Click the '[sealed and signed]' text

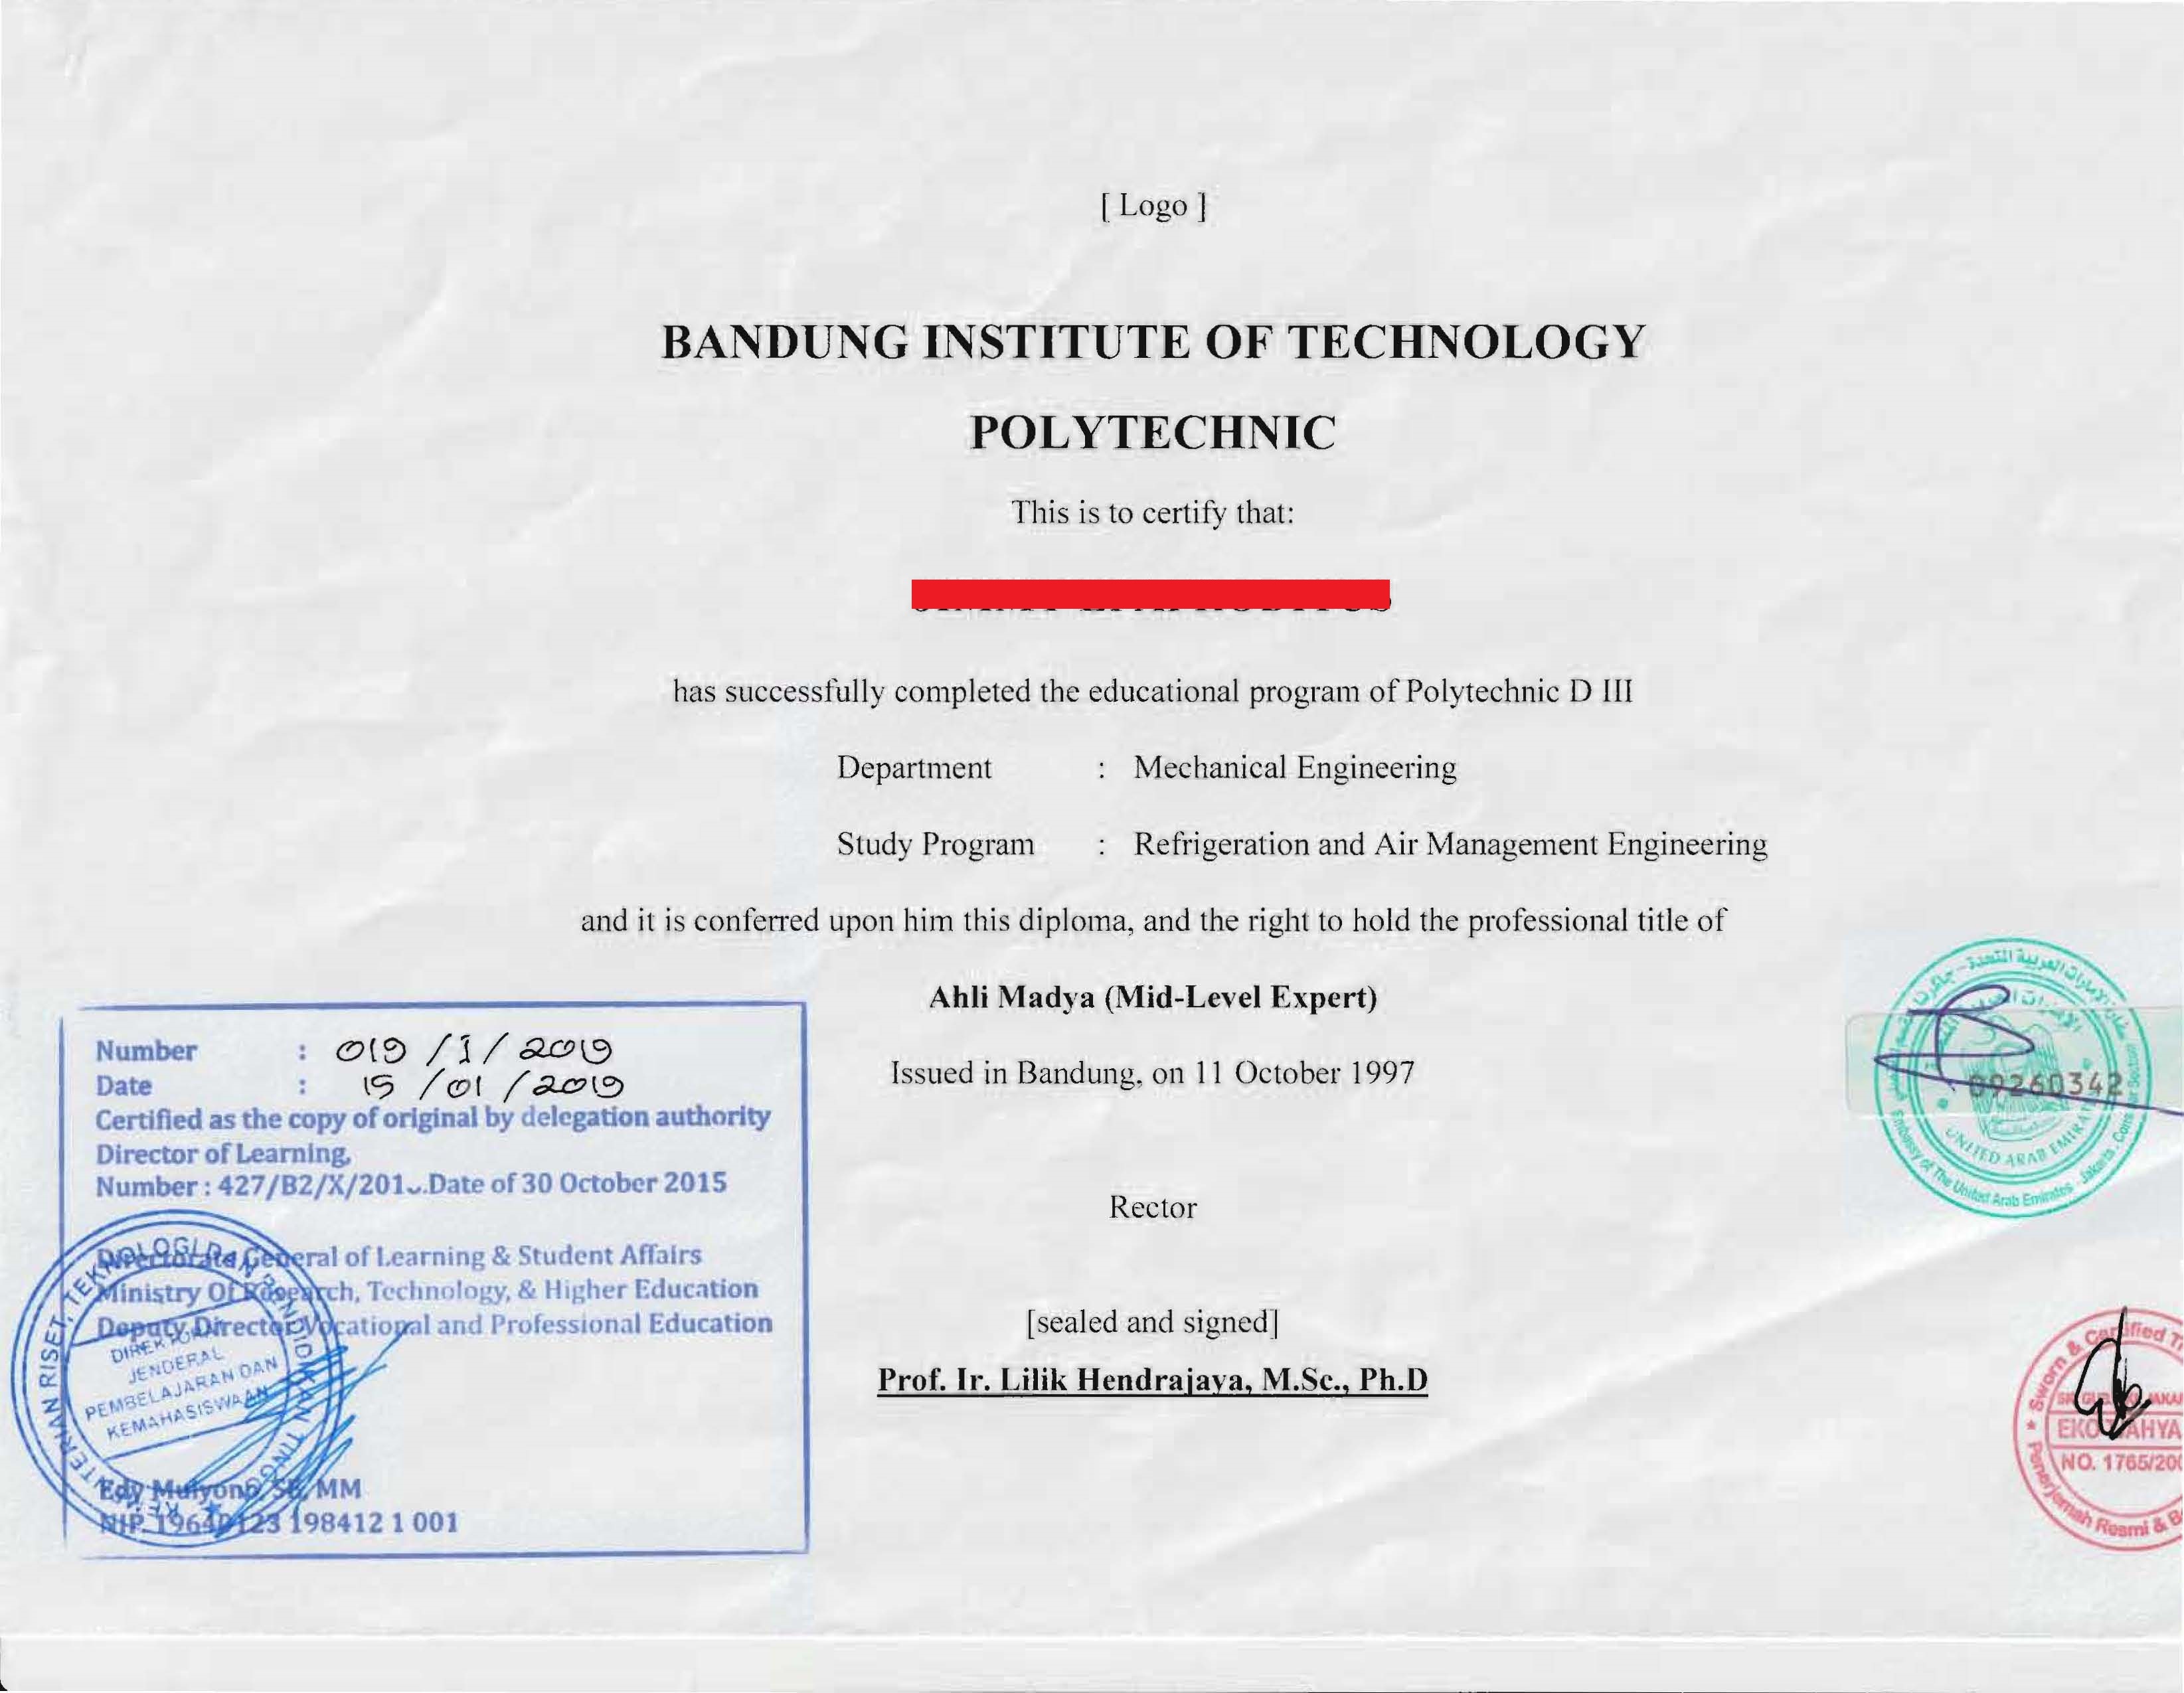pos(1153,1322)
